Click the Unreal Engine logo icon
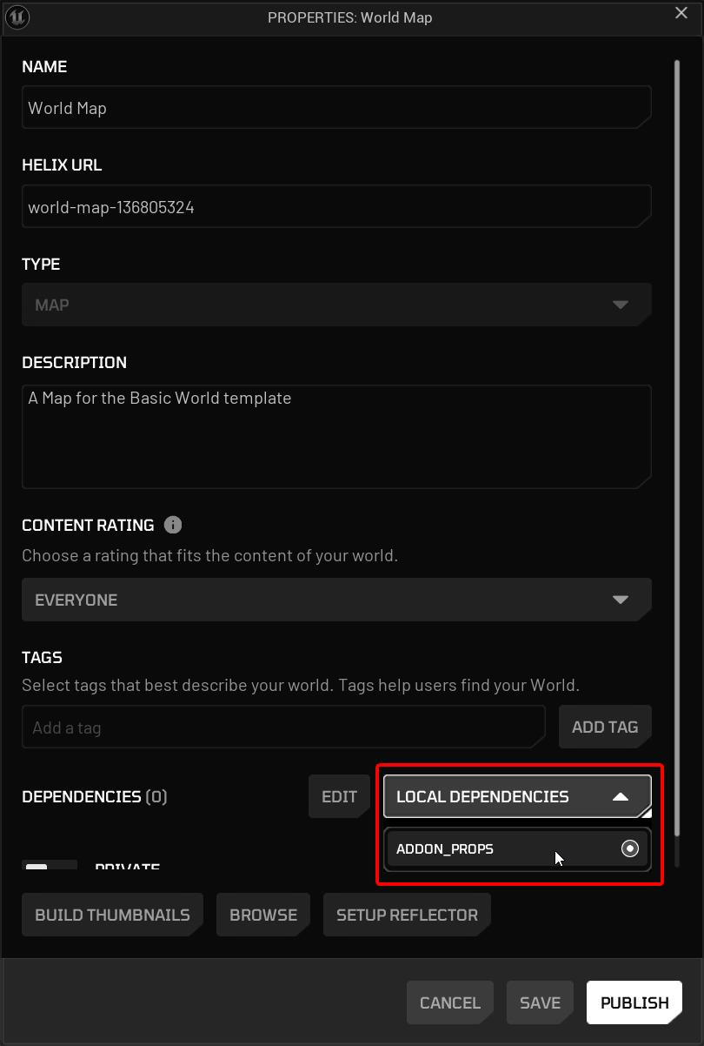The height and width of the screenshot is (1046, 704). pyautogui.click(x=17, y=17)
